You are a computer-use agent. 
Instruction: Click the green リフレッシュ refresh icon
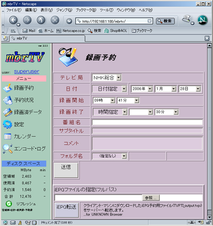(x=9, y=204)
